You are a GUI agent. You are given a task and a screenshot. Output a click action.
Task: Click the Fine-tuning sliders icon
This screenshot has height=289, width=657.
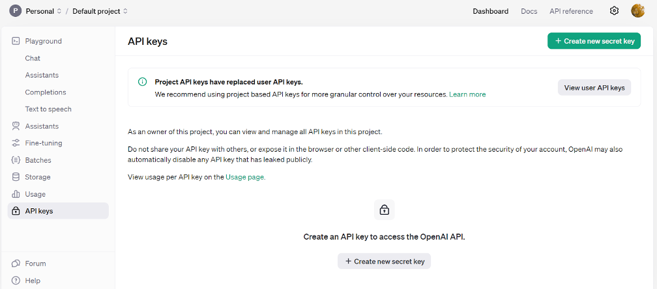pyautogui.click(x=16, y=143)
